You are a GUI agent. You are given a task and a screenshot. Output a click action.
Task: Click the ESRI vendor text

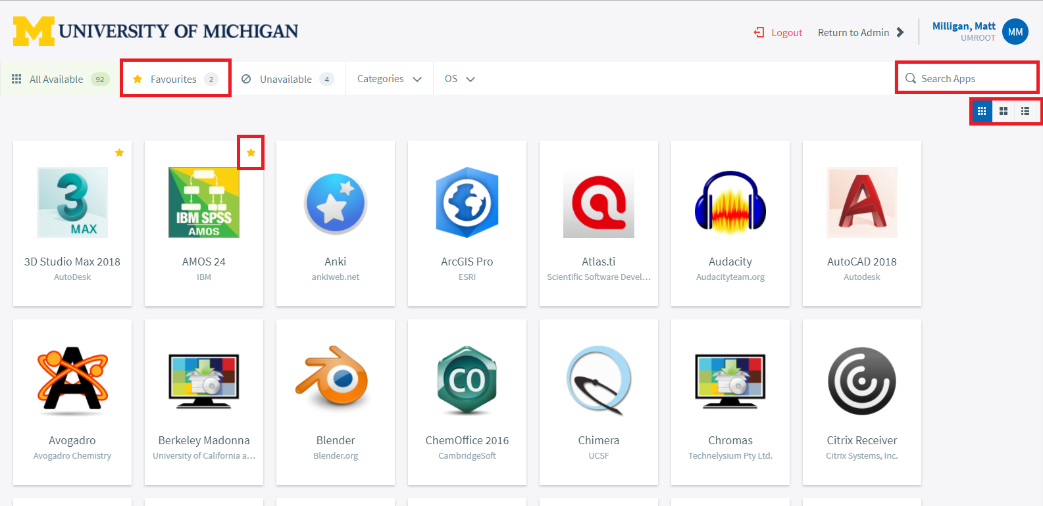[467, 277]
